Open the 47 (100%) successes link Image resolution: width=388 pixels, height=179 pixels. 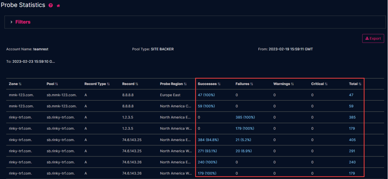pyautogui.click(x=206, y=95)
